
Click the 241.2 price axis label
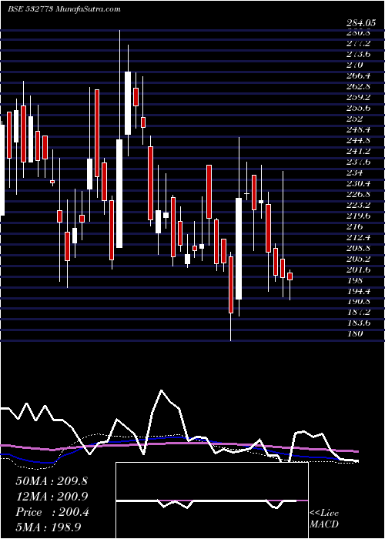(x=359, y=151)
